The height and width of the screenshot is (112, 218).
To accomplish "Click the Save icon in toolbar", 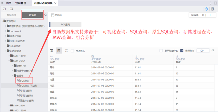I will (4, 9).
